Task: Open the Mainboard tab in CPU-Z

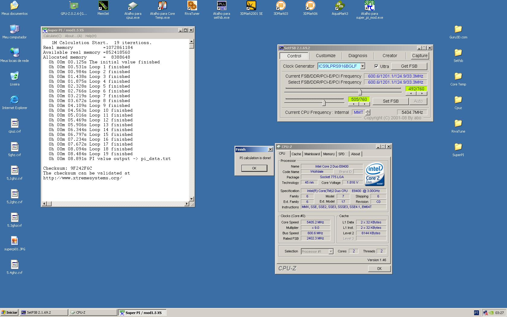Action: click(312, 154)
